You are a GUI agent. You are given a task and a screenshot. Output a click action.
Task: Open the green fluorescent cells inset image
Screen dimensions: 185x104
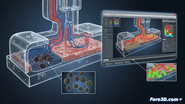(162, 72)
